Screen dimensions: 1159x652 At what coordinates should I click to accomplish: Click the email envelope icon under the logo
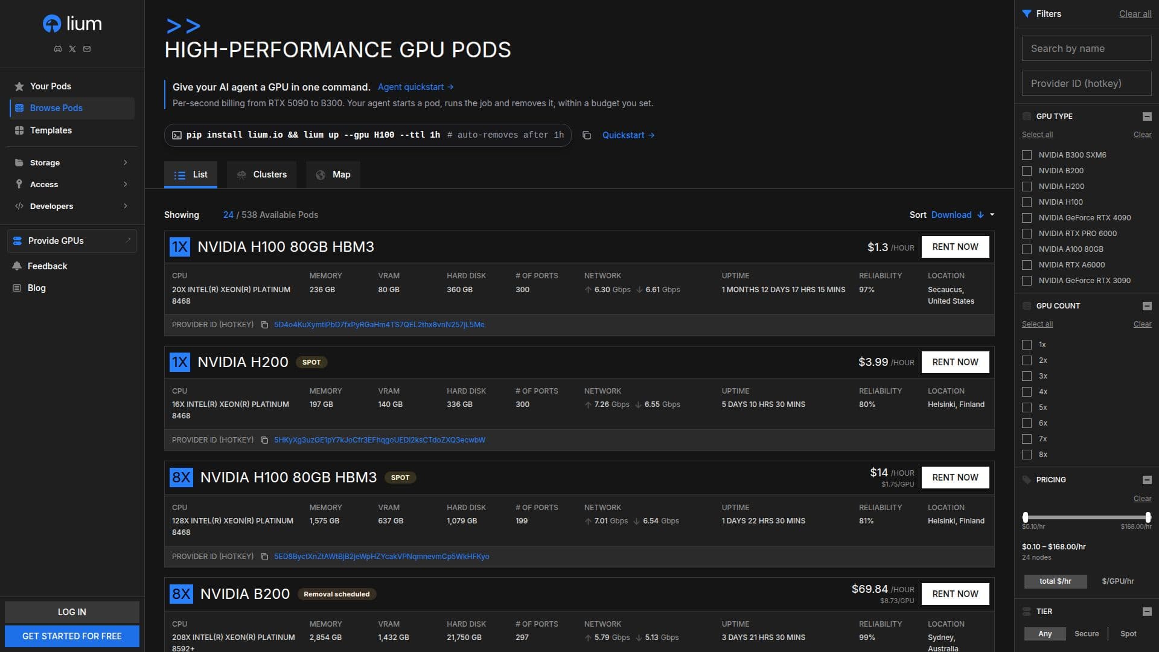tap(87, 49)
